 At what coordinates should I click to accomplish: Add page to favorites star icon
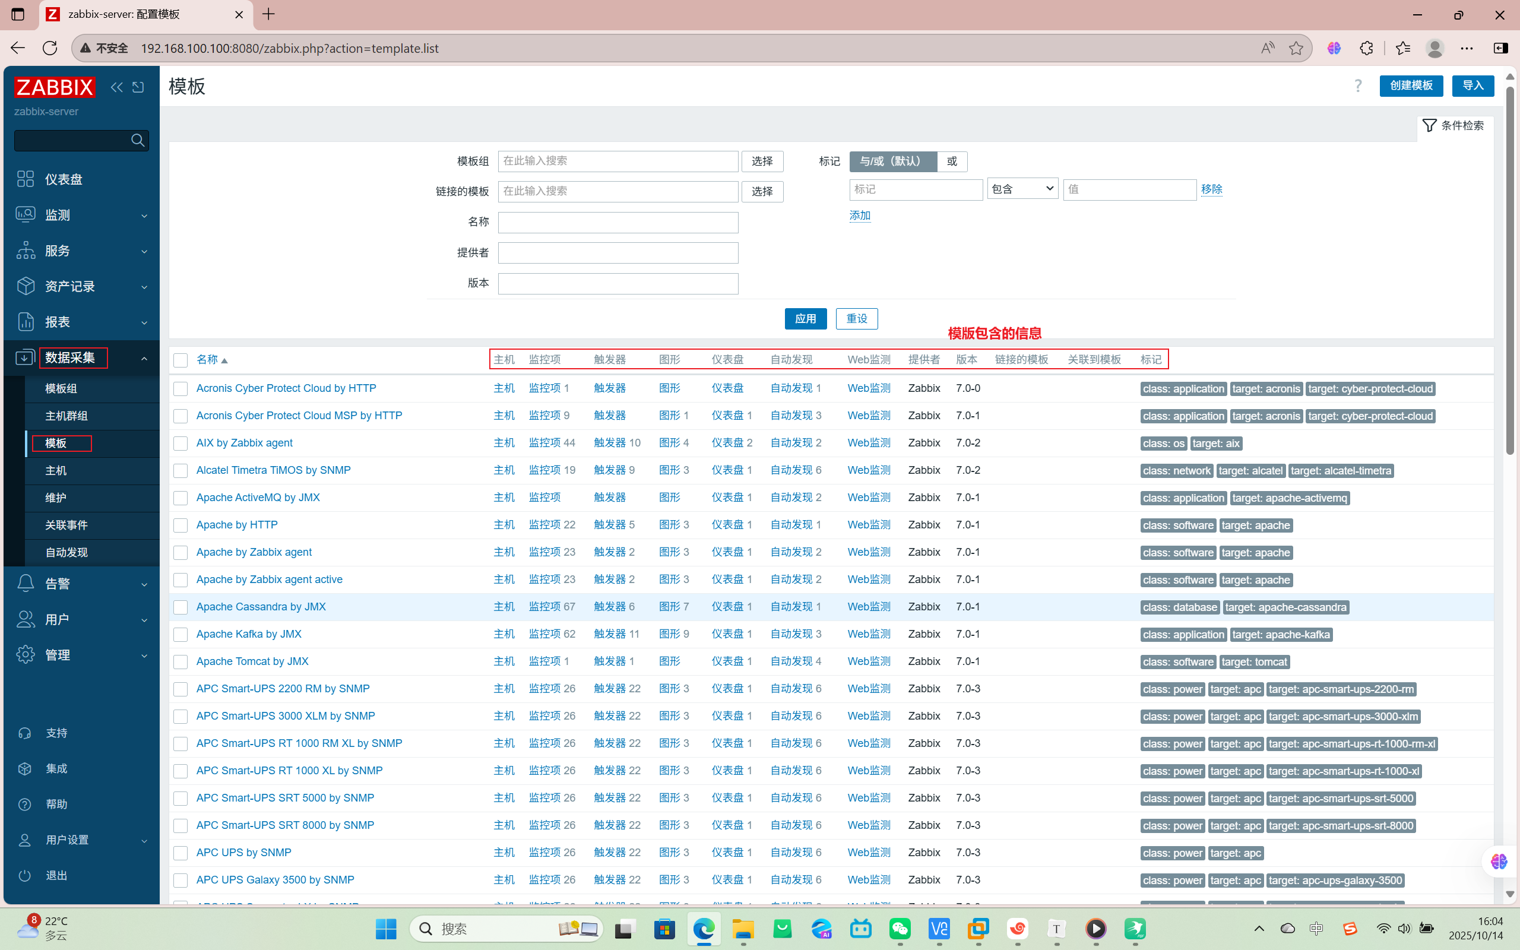[1295, 48]
